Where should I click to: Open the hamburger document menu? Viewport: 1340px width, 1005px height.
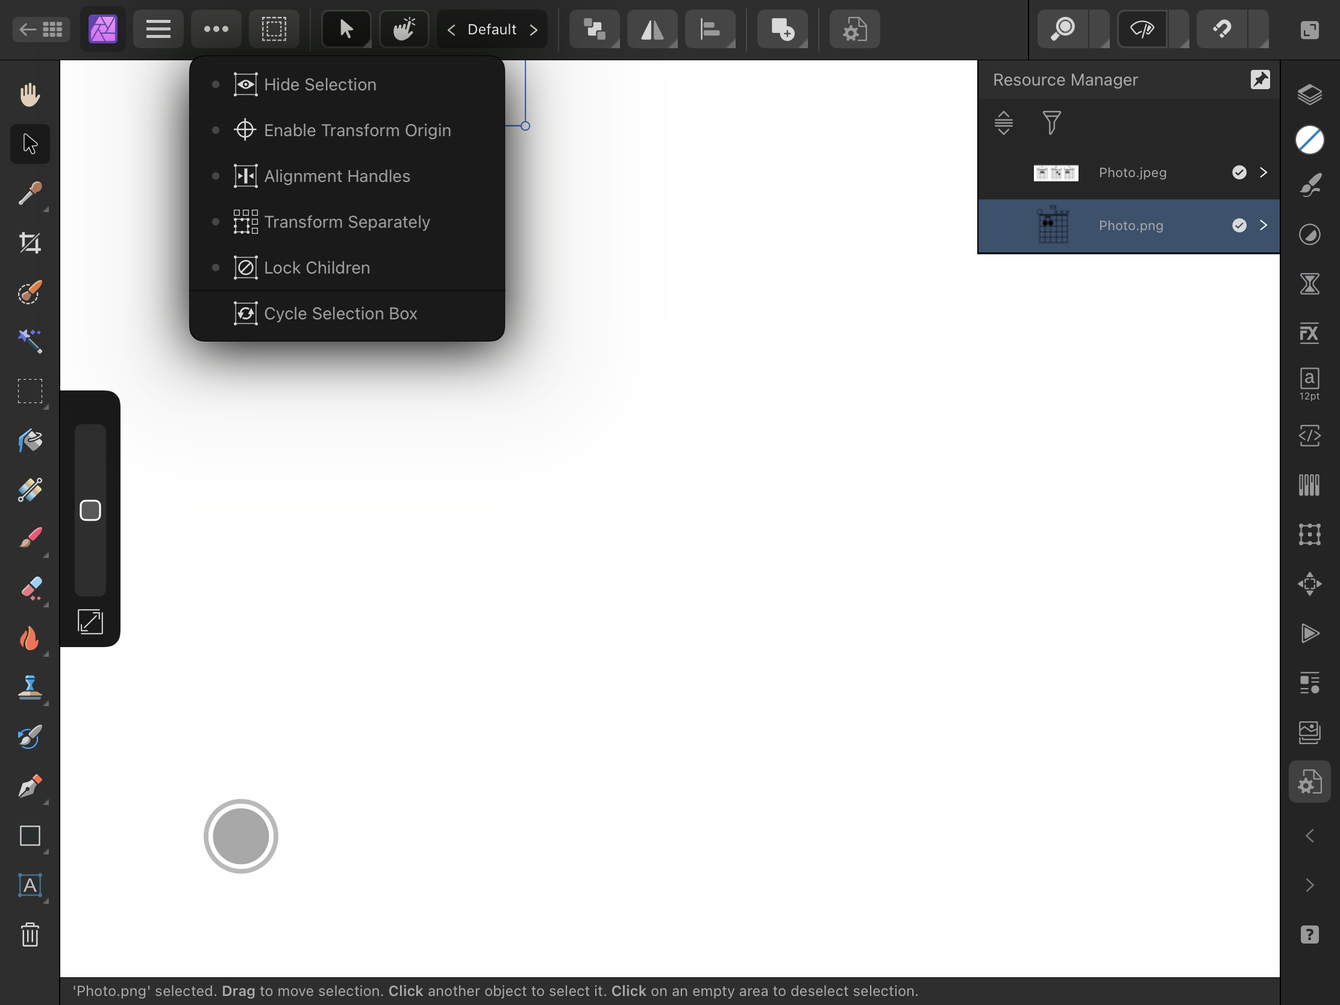(158, 29)
